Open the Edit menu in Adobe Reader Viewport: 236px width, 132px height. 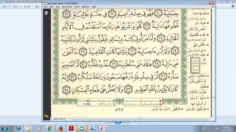click(51, 7)
